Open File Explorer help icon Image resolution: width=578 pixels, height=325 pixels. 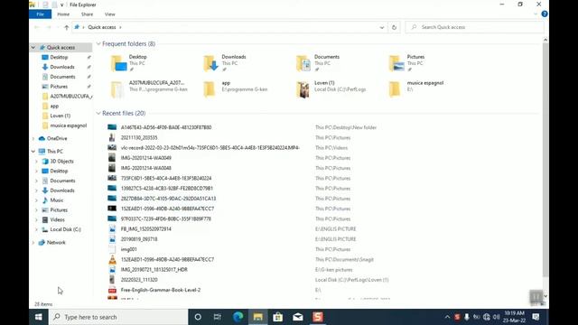coord(544,14)
